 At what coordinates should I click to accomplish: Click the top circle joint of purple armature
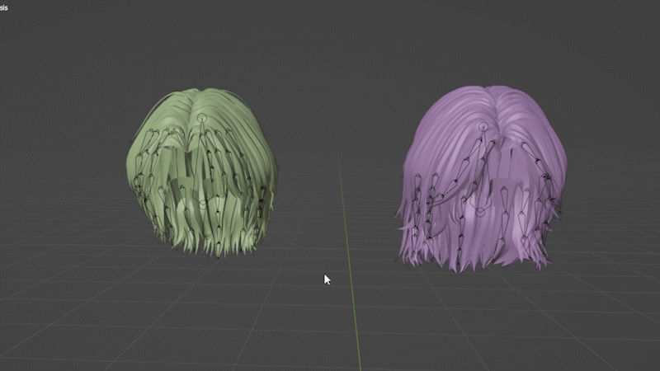[483, 126]
